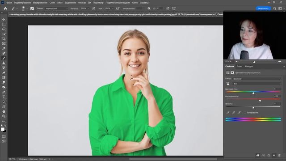
Task: Select the Rectangular Marquee tool
Action: (4, 24)
